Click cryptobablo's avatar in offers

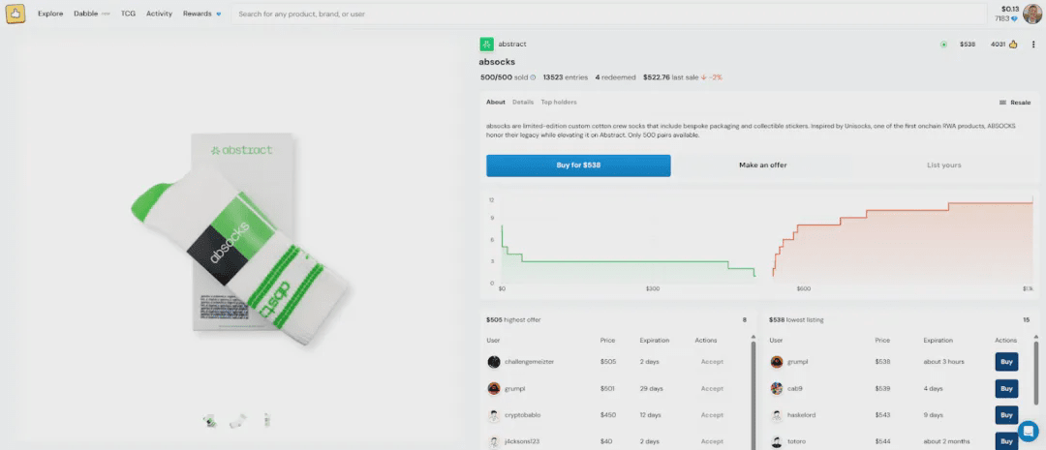(494, 415)
